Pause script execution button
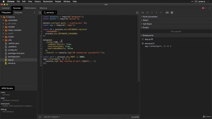 click(x=143, y=13)
